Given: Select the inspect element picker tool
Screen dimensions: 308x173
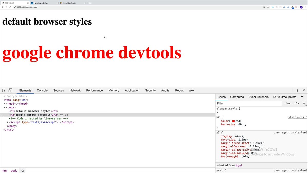Looking at the screenshot, I should click(4, 90).
